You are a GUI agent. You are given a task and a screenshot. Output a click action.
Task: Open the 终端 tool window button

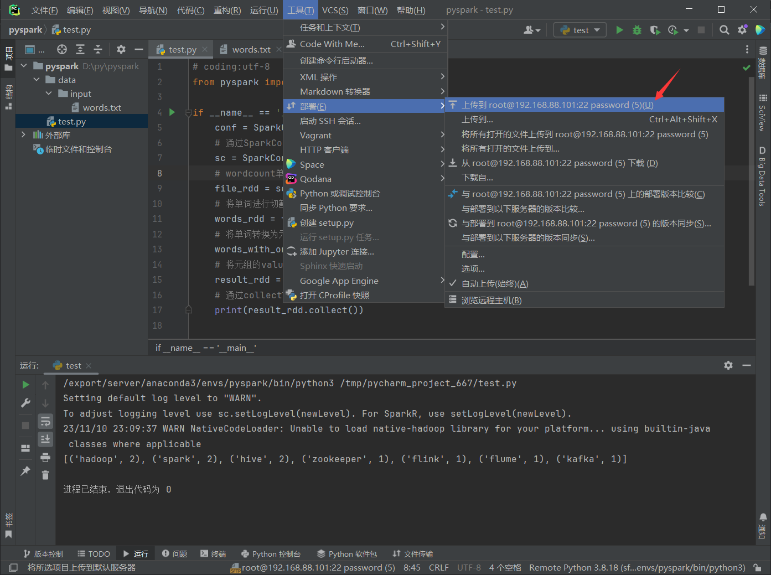[213, 553]
